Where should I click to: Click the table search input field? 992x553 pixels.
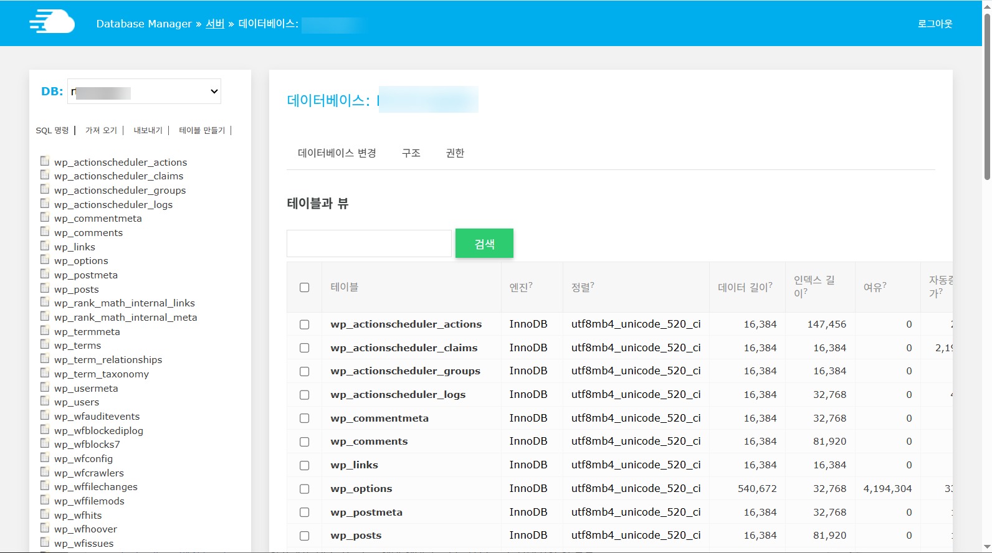pyautogui.click(x=369, y=243)
